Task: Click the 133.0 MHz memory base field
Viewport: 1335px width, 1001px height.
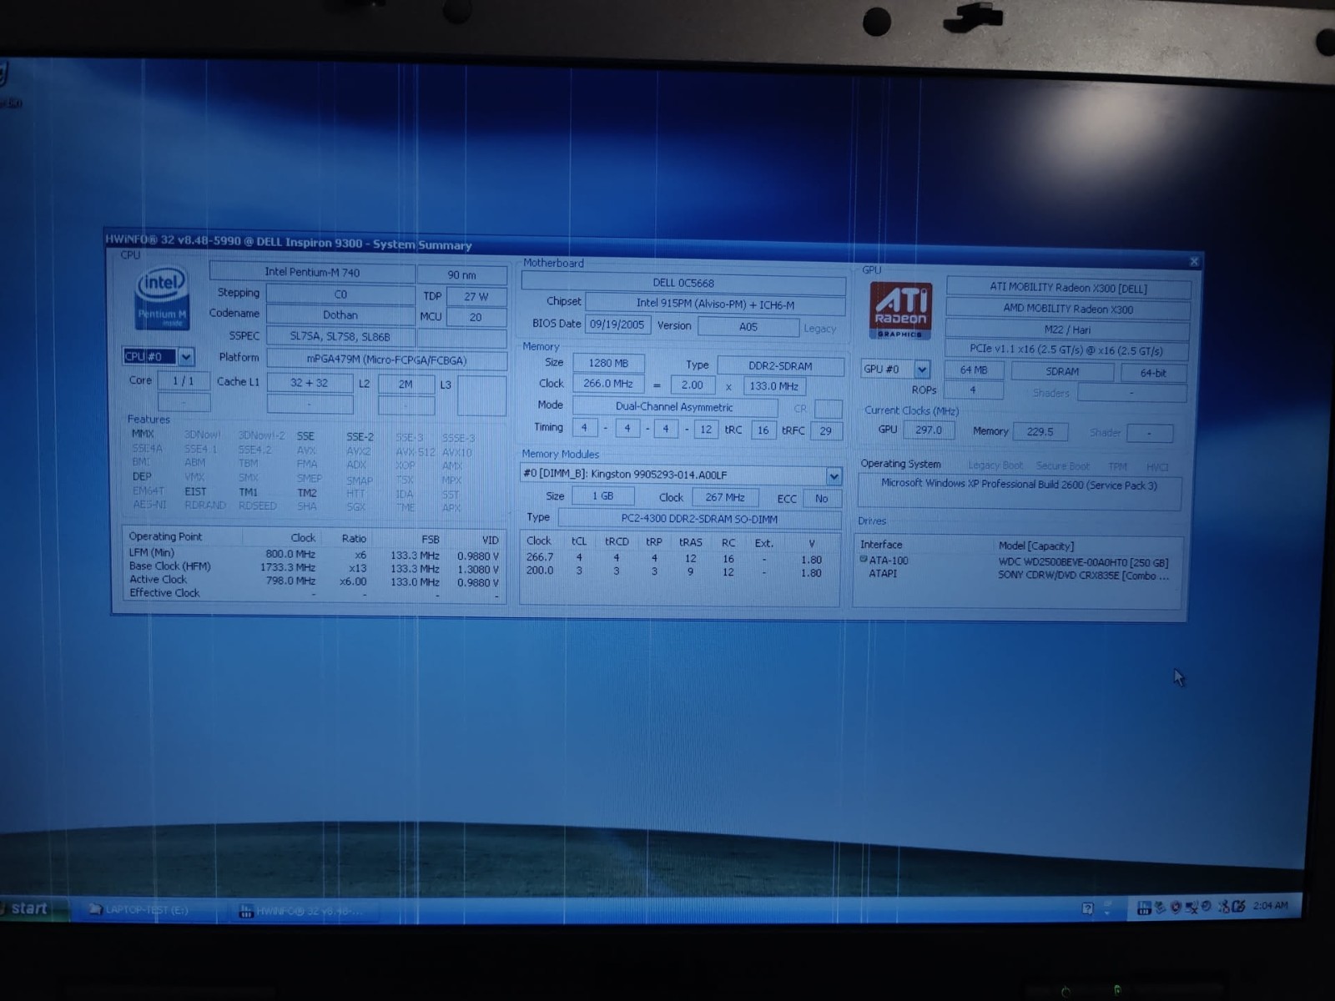Action: [774, 386]
